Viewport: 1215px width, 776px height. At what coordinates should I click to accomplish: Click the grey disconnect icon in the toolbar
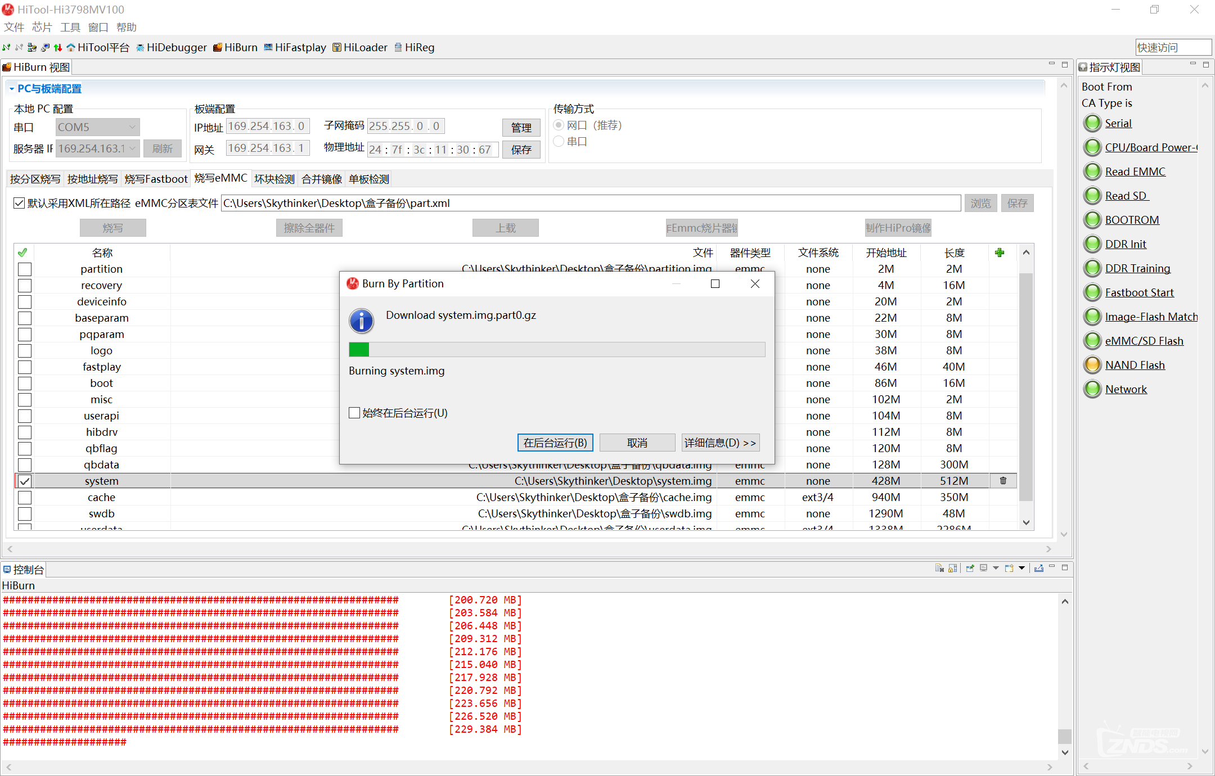19,47
